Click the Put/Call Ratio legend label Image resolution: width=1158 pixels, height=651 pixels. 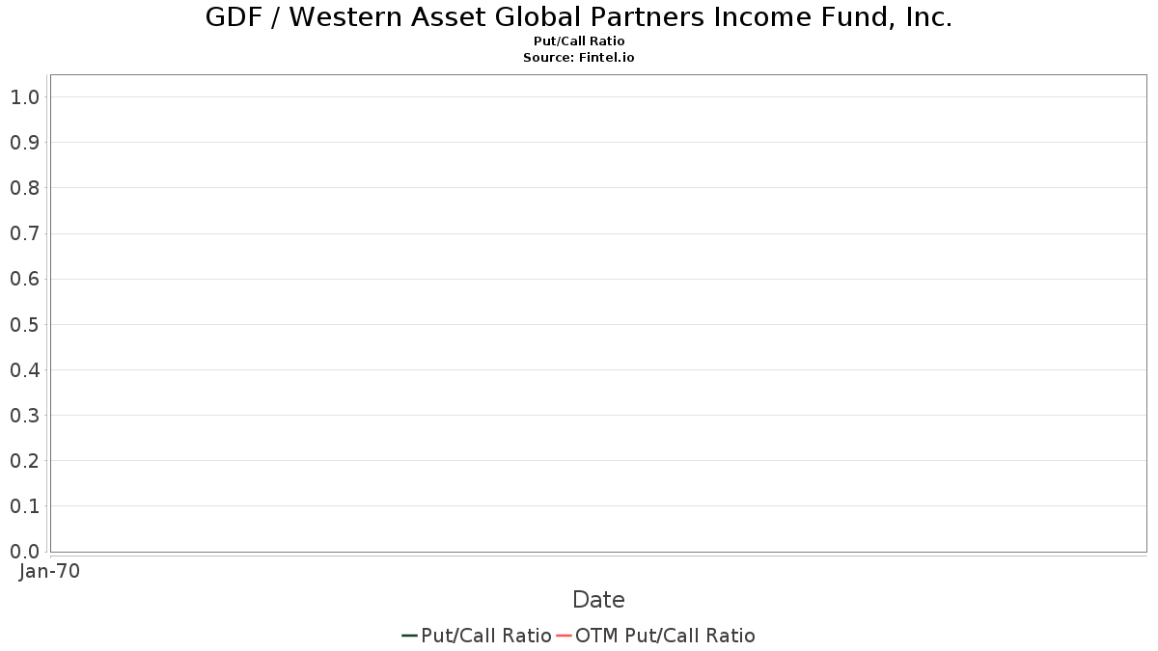[486, 636]
